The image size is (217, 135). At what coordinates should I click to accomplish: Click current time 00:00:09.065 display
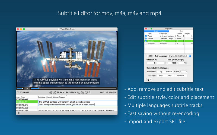[23, 92]
